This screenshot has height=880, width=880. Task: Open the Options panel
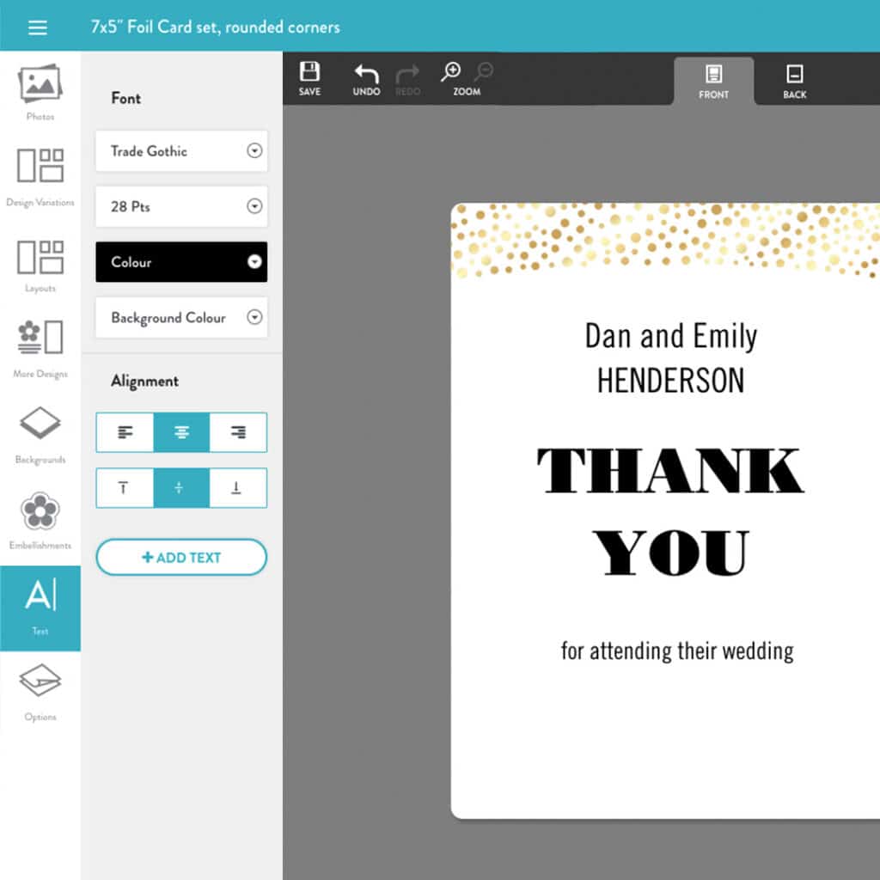tap(40, 692)
